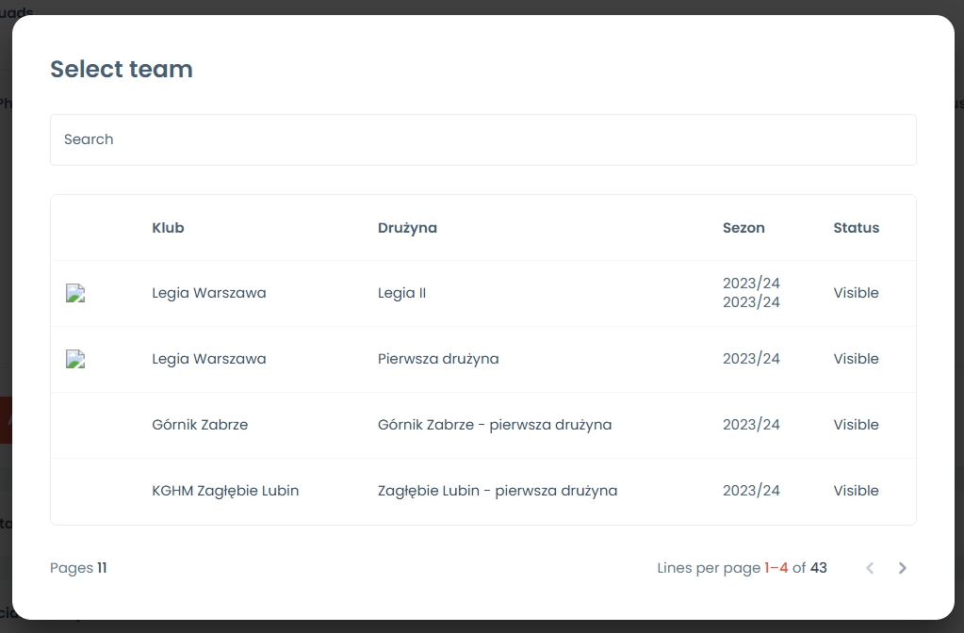Select the Legia II team
The width and height of the screenshot is (964, 633).
(401, 293)
